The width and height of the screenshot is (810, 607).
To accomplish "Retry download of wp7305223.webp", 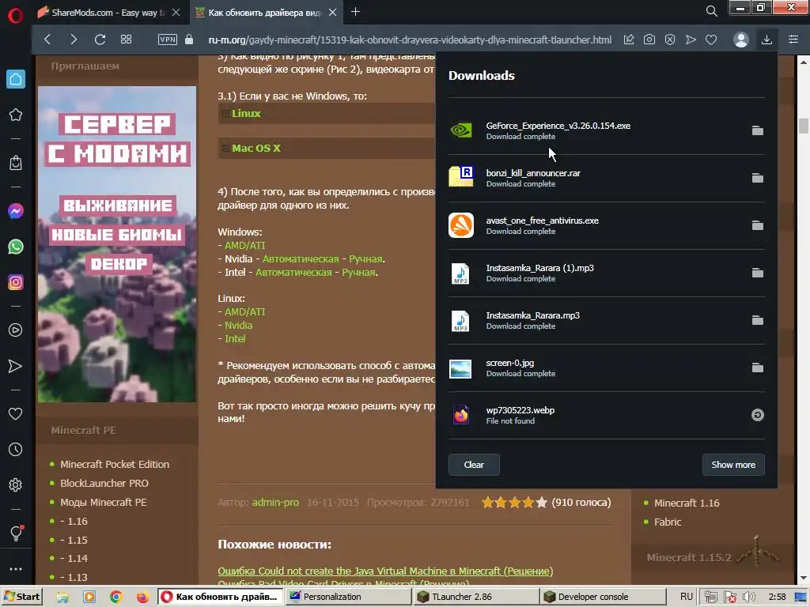I will (x=757, y=415).
